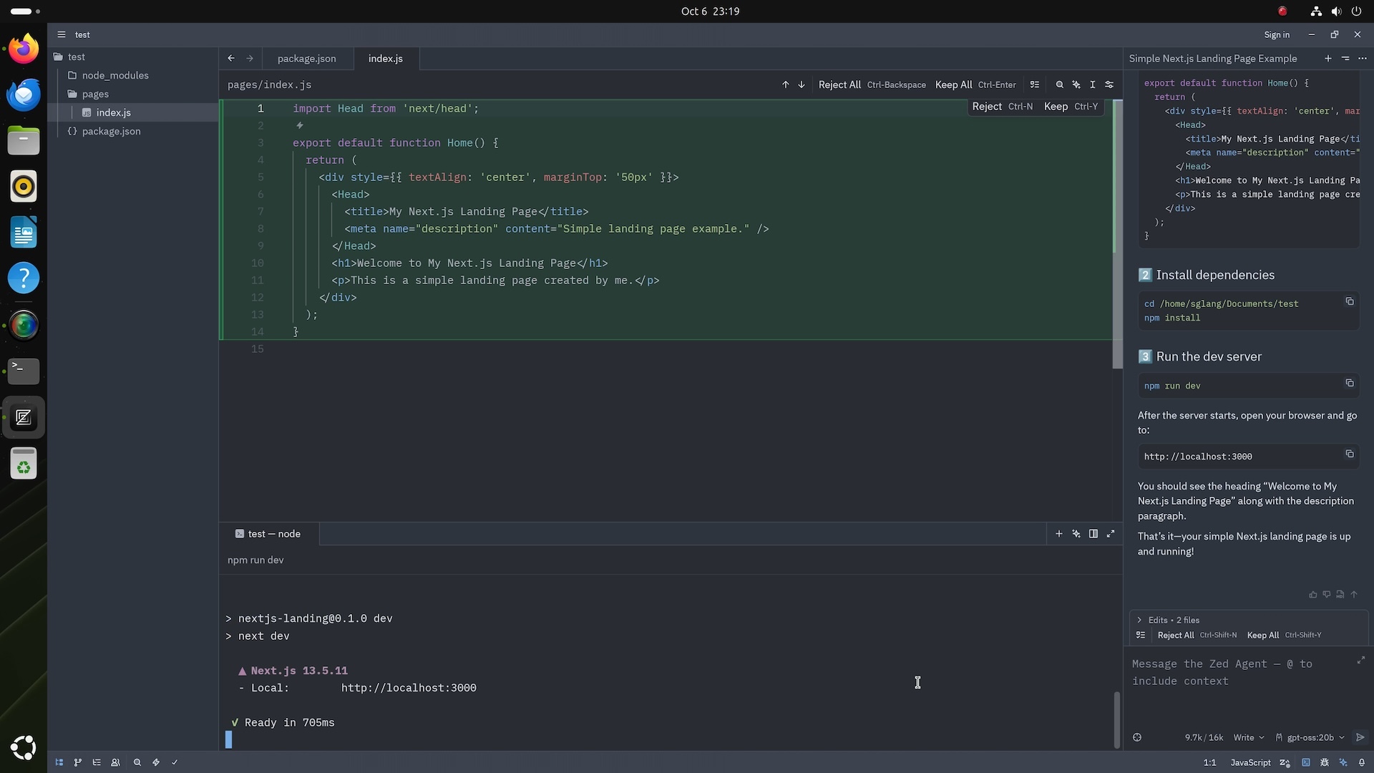Open the Outline panel in status bar
Screen dimensions: 1374x773
(x=97, y=762)
